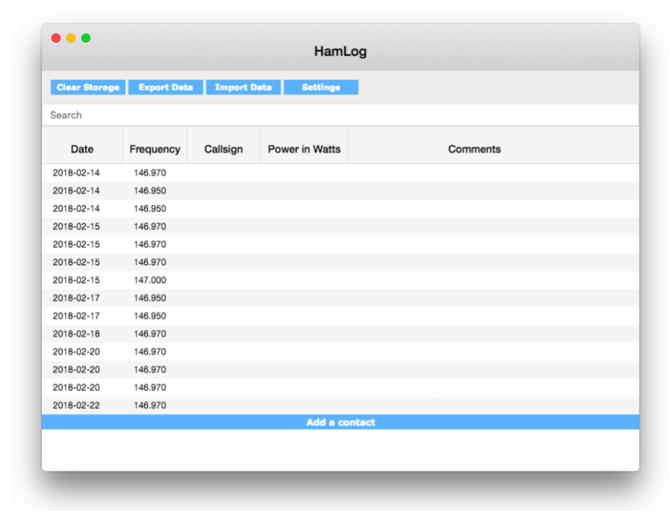Click the Comments column header
The image size is (669, 511).
(474, 148)
